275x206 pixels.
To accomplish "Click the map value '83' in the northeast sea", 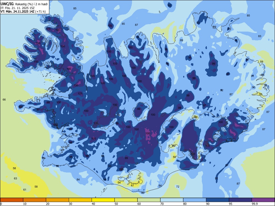I will [260, 36].
